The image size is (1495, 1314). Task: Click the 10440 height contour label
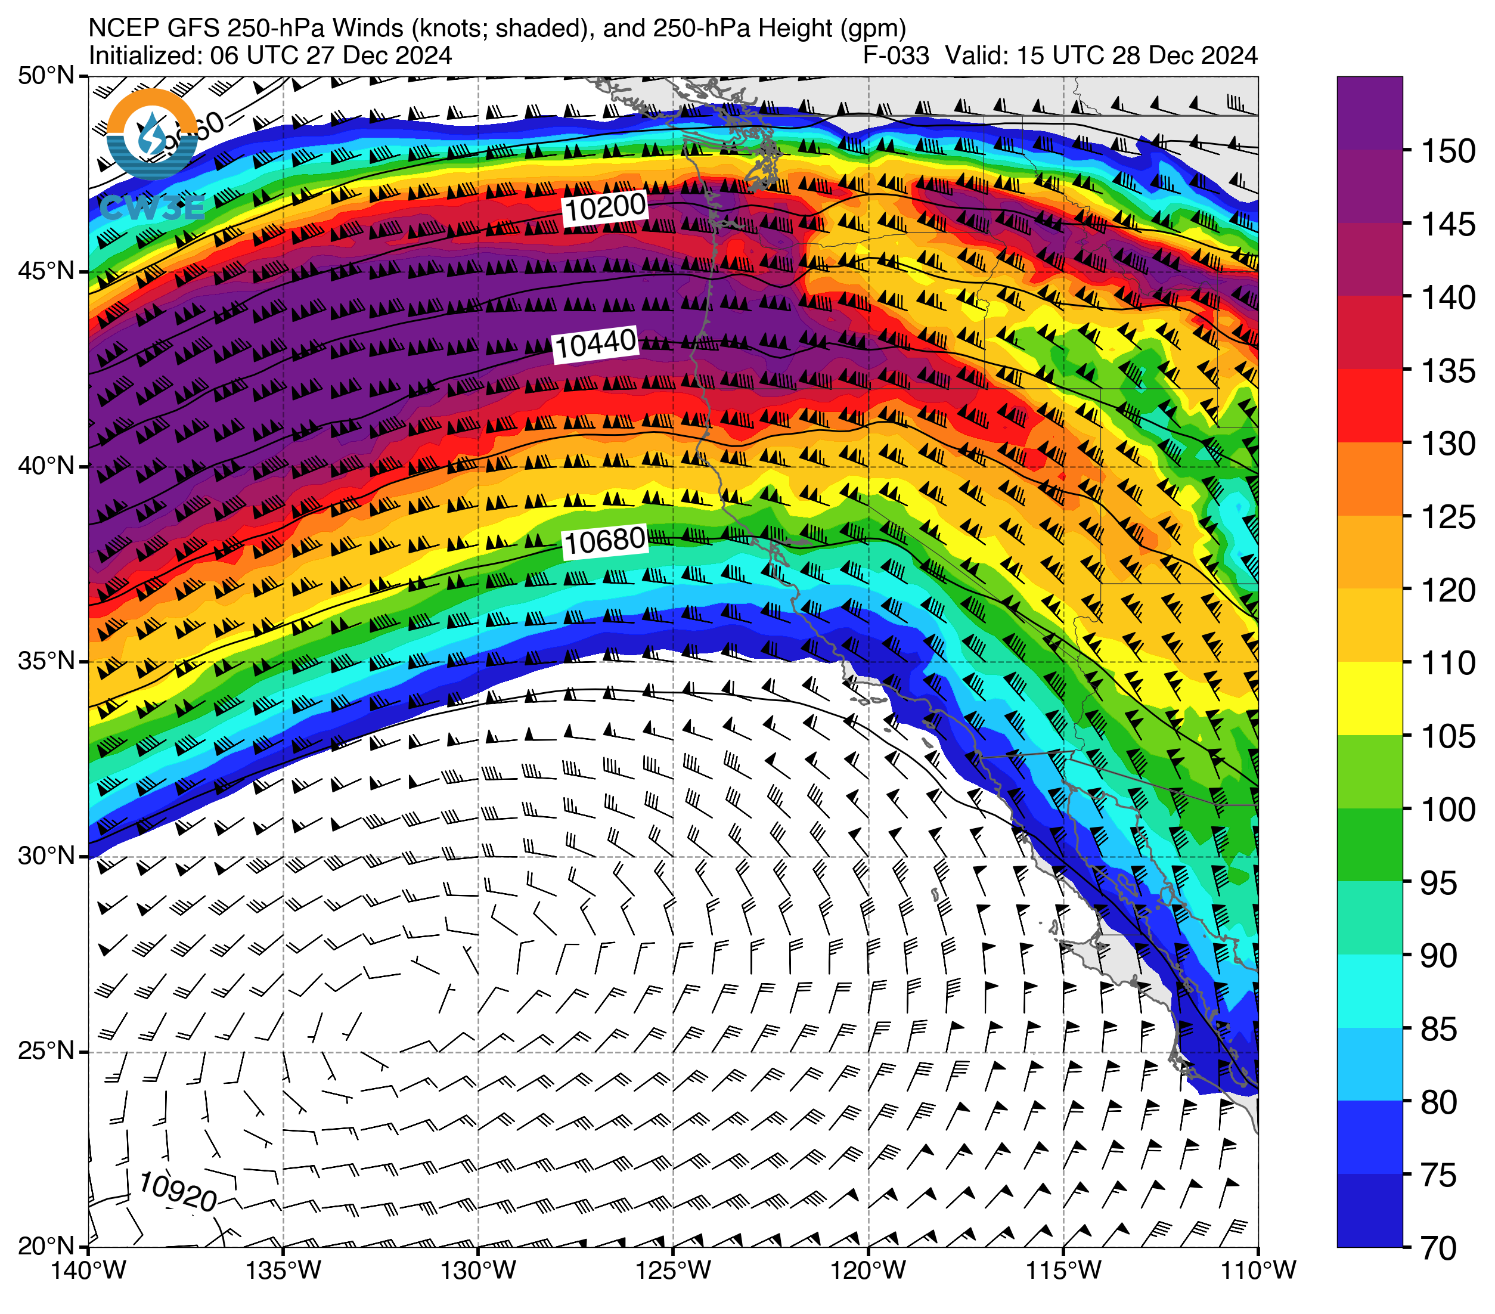click(595, 344)
